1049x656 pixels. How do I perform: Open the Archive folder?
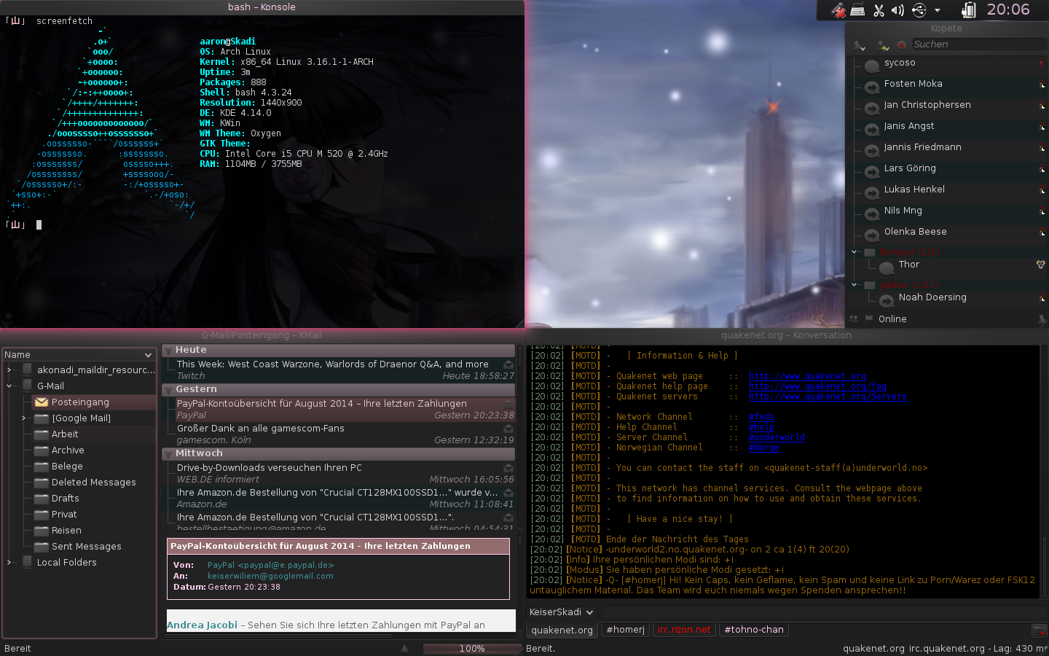coord(68,450)
